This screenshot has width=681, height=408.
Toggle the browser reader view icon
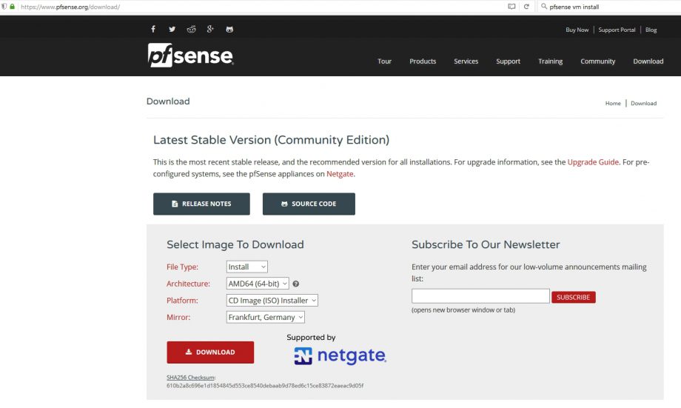pyautogui.click(x=511, y=7)
